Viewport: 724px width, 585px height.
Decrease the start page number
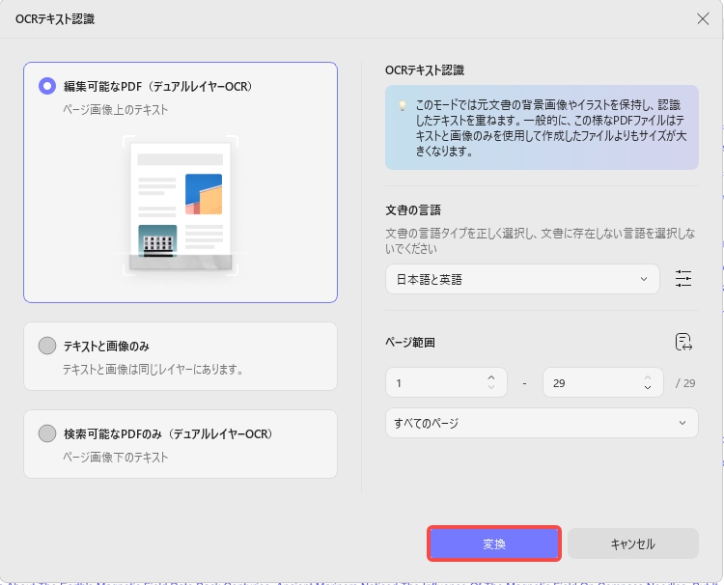[x=491, y=387]
